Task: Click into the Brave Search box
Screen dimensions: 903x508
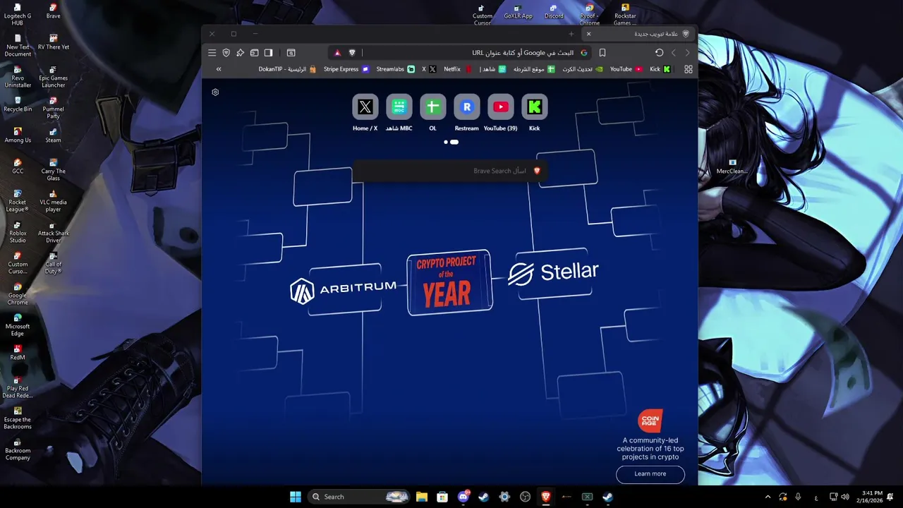Action: point(450,171)
